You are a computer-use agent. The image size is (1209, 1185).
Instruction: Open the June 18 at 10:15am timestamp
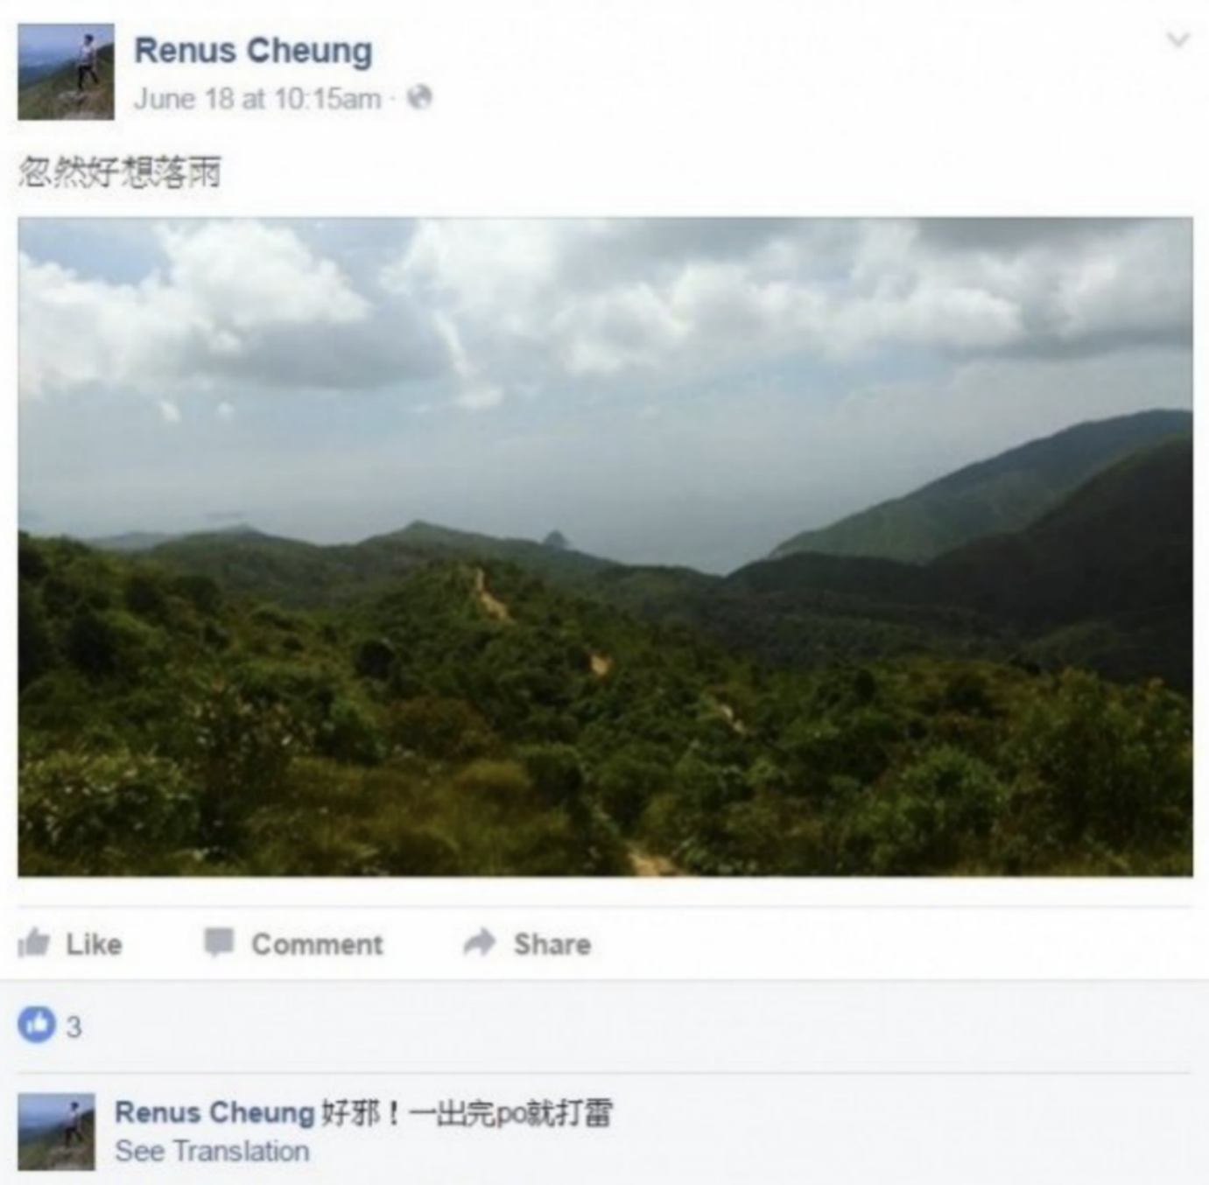[257, 98]
